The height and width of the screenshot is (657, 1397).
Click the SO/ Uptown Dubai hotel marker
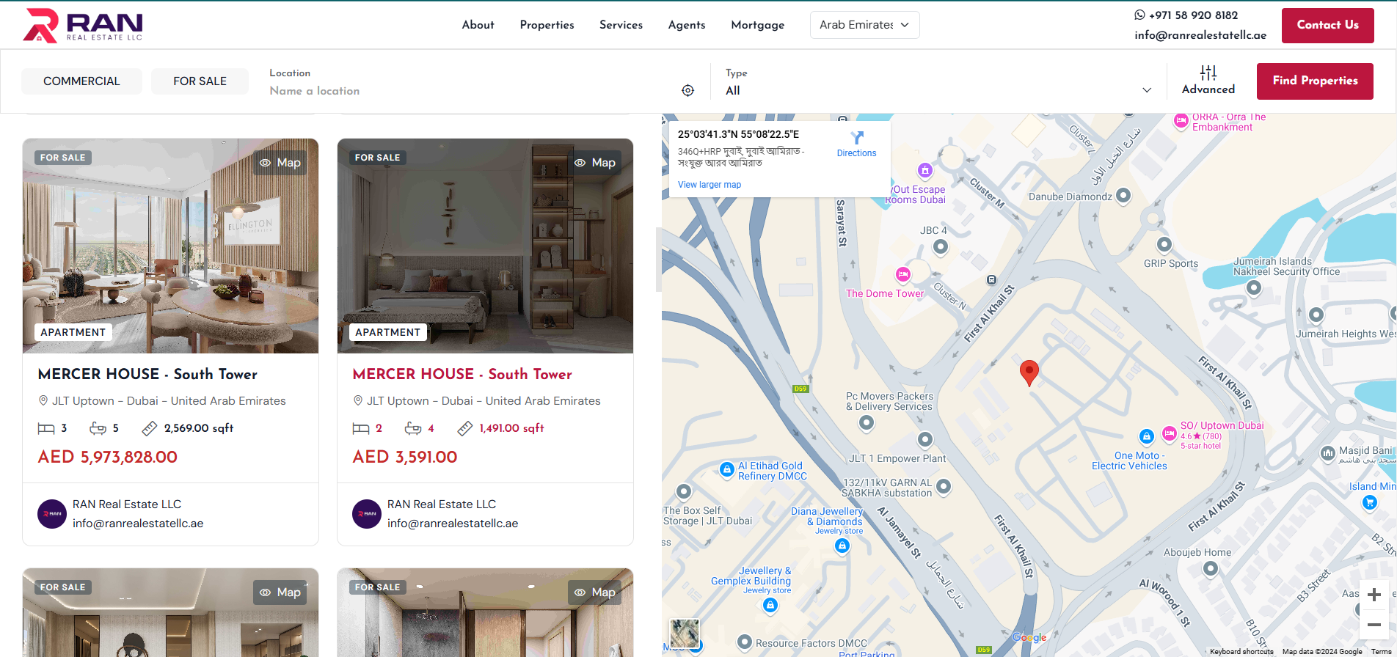pos(1169,434)
